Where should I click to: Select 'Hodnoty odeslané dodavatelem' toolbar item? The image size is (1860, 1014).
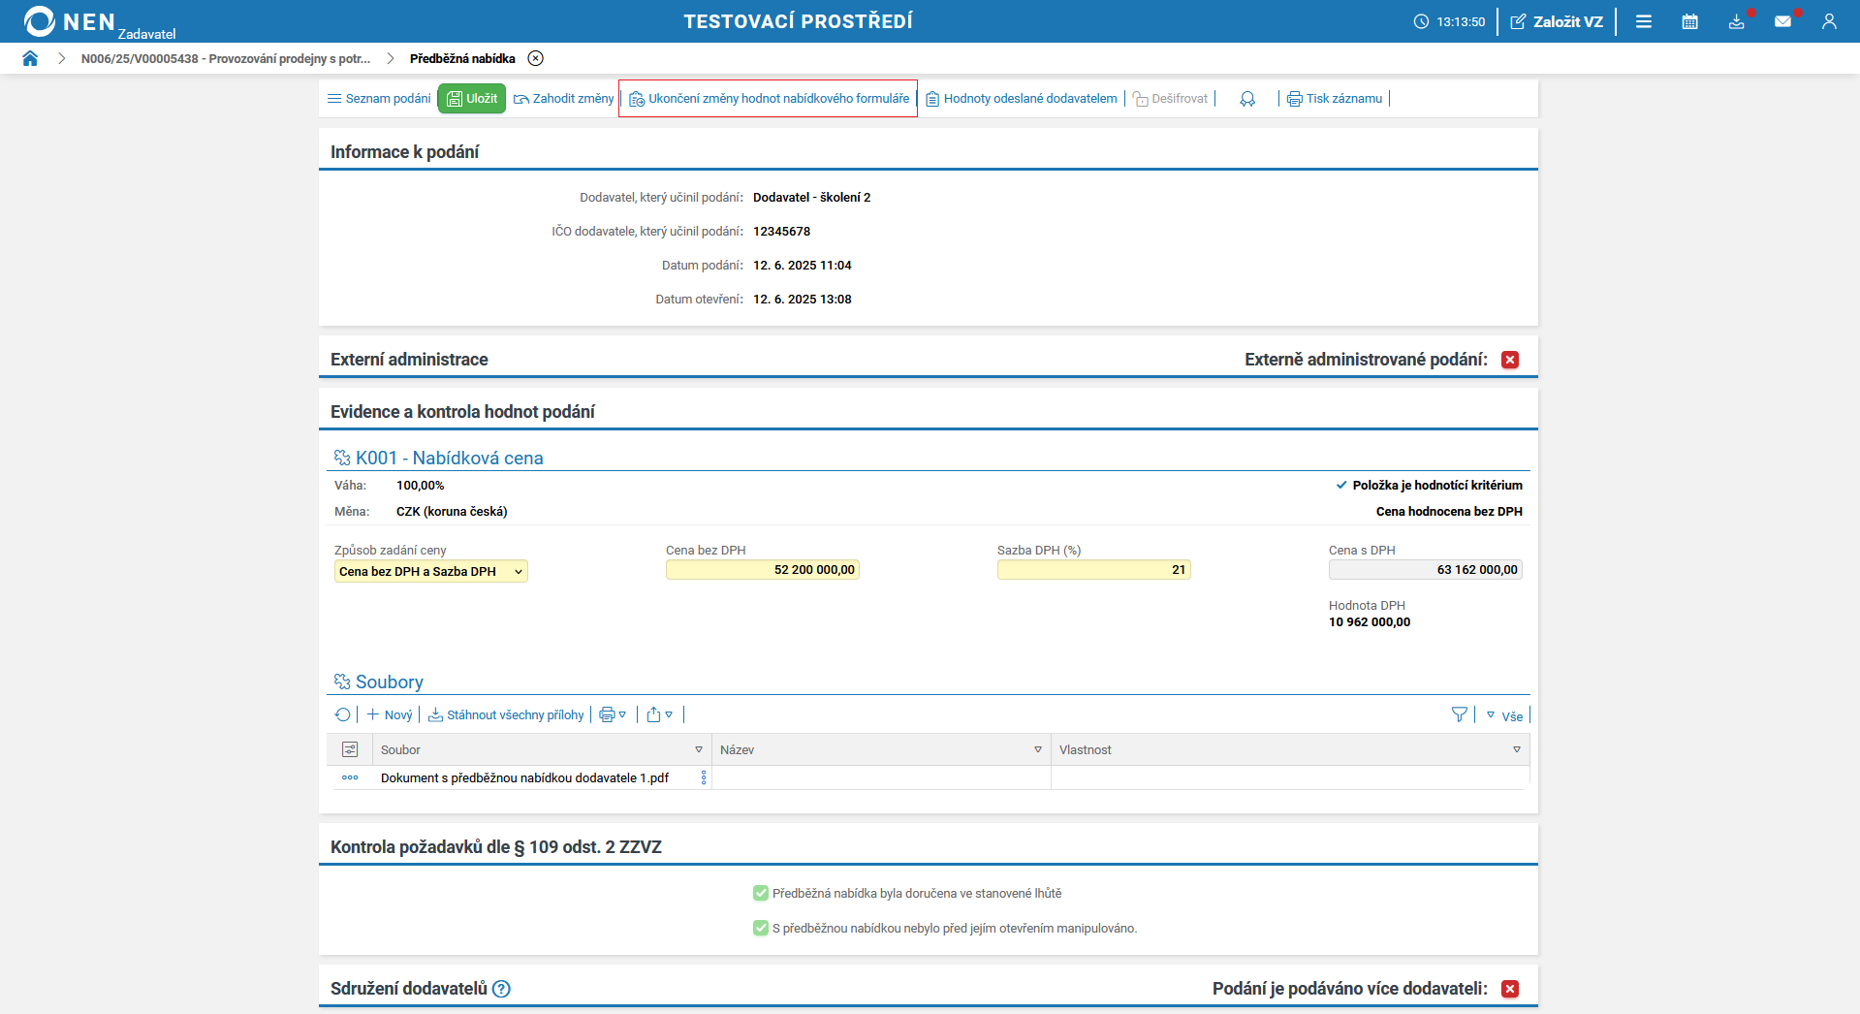[1022, 98]
